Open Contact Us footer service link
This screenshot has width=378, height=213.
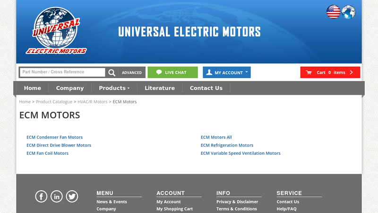point(288,202)
